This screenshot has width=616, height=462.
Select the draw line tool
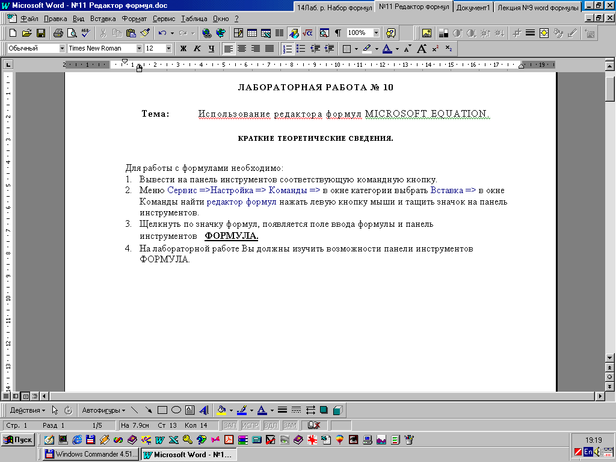(134, 410)
